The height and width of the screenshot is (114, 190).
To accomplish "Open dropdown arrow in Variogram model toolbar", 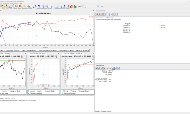I will click(x=111, y=15).
